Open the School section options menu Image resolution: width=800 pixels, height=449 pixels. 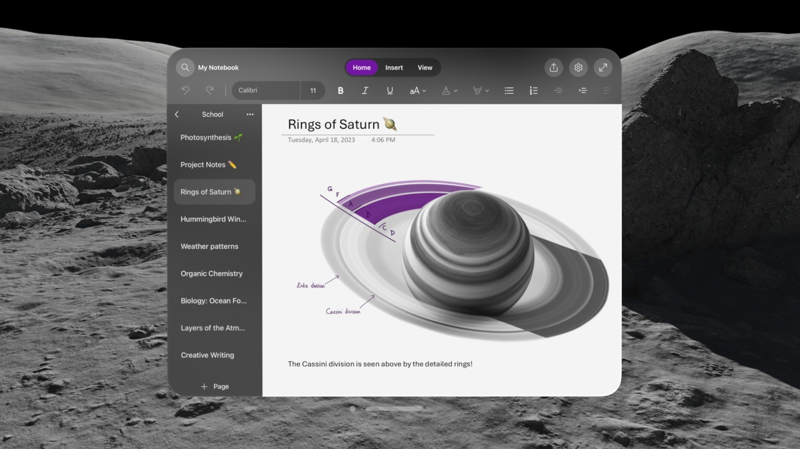(250, 114)
